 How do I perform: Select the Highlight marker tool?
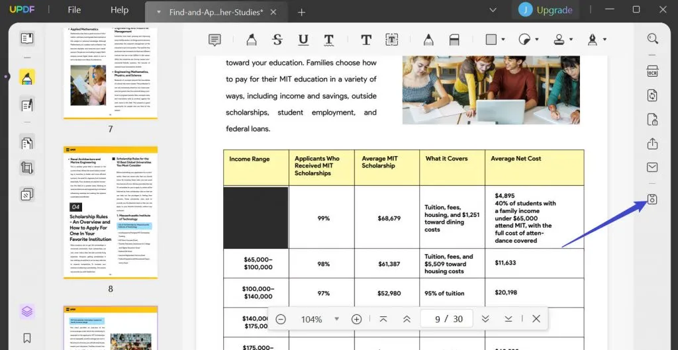[x=251, y=40]
